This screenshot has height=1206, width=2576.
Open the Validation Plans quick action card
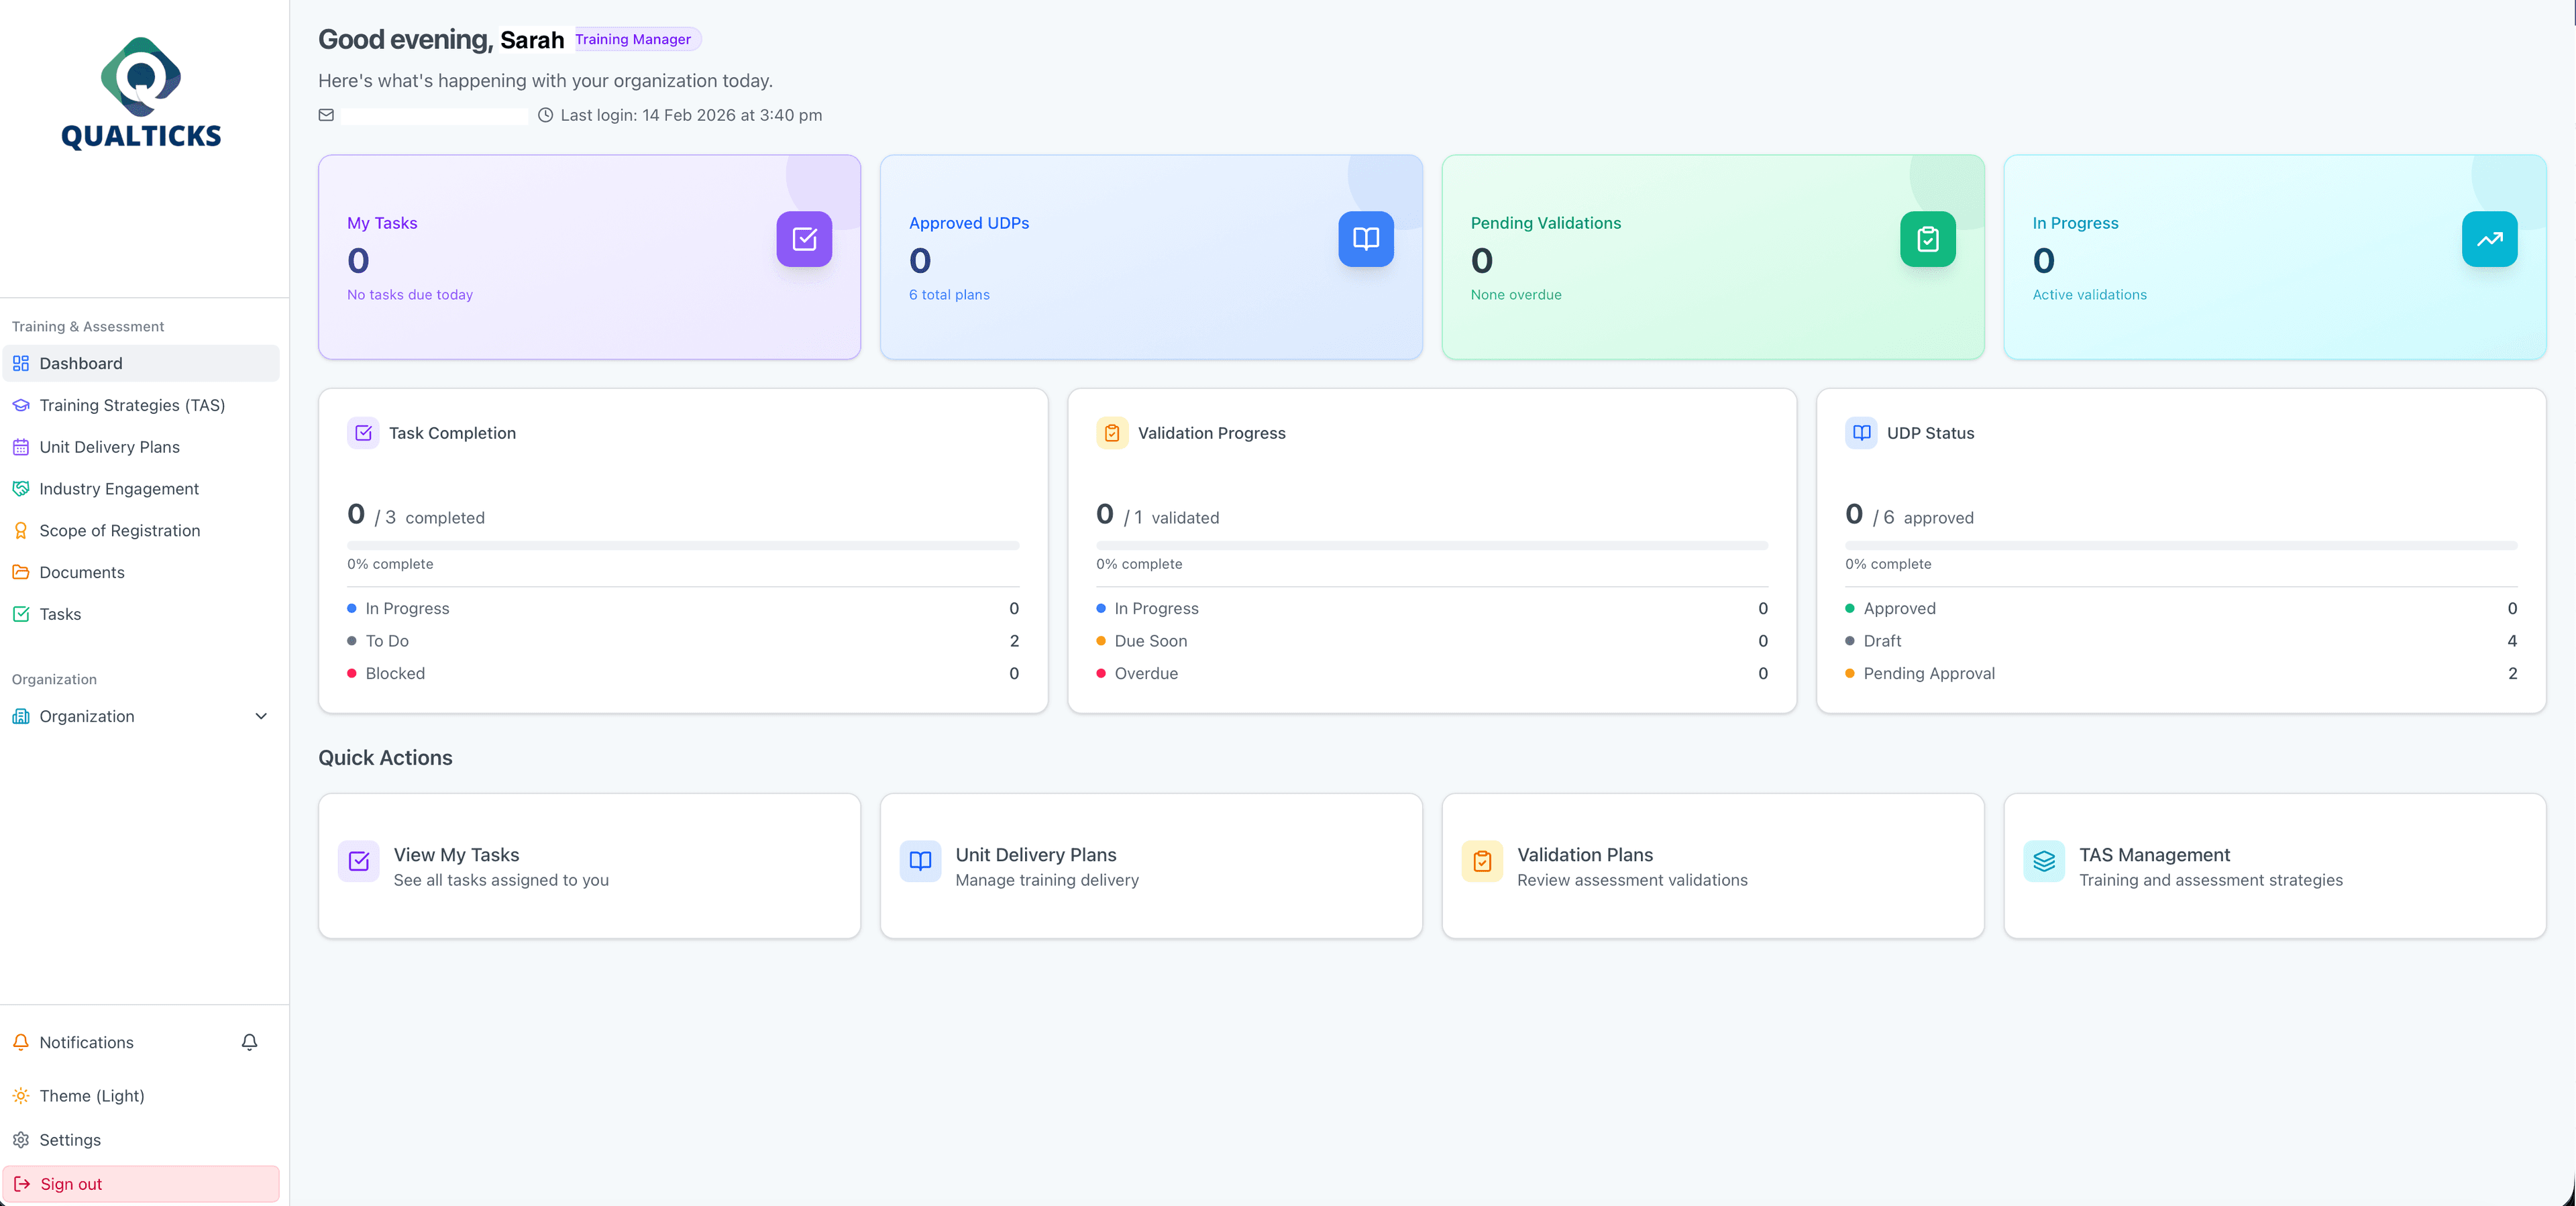(x=1712, y=866)
